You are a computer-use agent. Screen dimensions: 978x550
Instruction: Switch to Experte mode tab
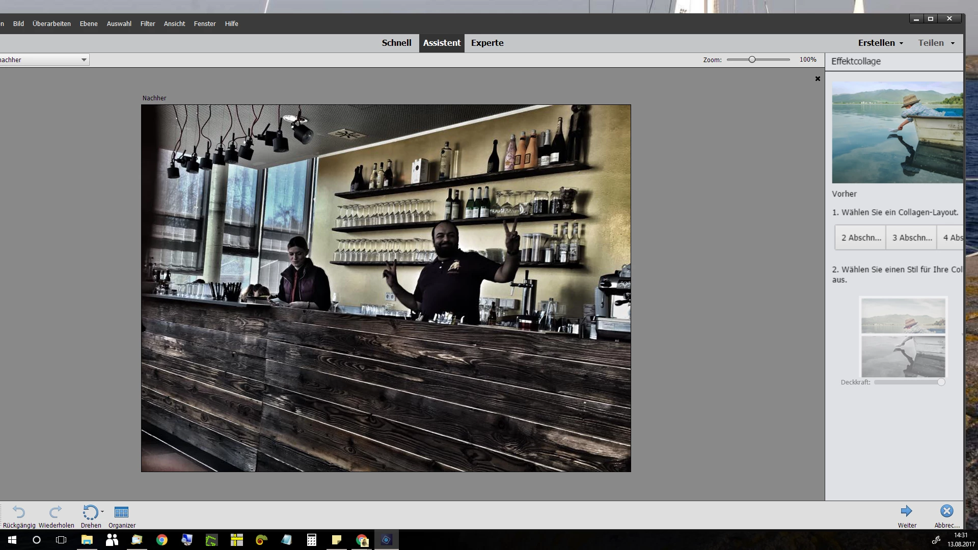point(487,43)
